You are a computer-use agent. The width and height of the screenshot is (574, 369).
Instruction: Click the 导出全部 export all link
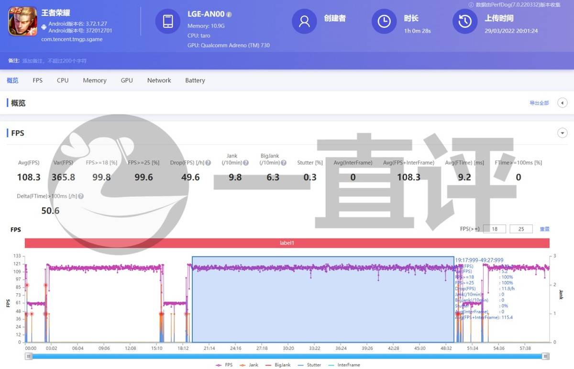click(x=540, y=102)
